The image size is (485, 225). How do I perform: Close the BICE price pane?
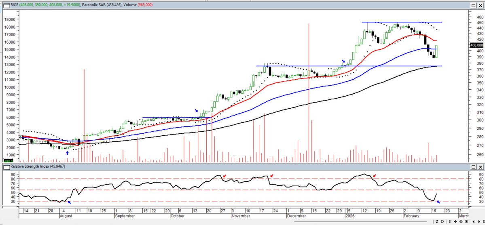[x=480, y=5]
